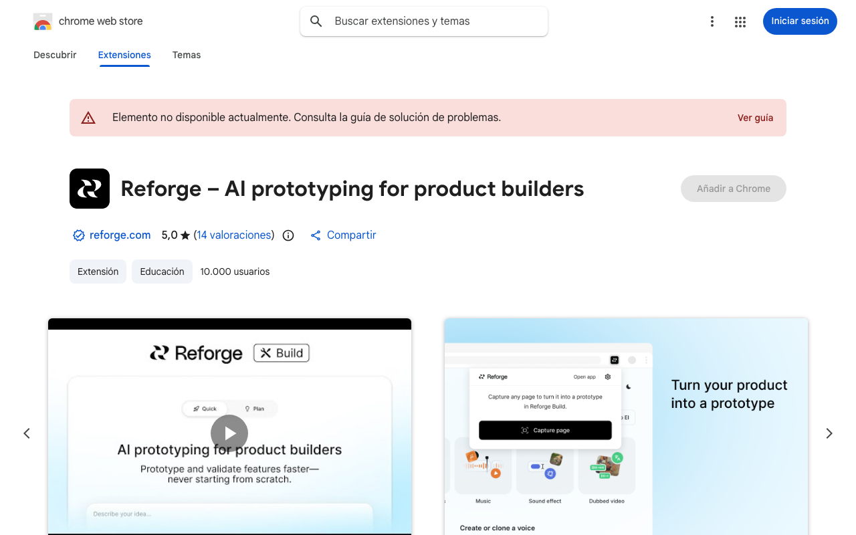856x535 pixels.
Task: Open the 14 valoraciones ratings link
Action: tap(234, 235)
